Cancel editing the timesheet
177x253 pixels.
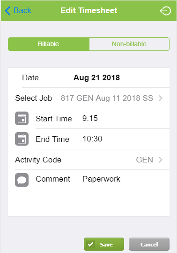149,244
